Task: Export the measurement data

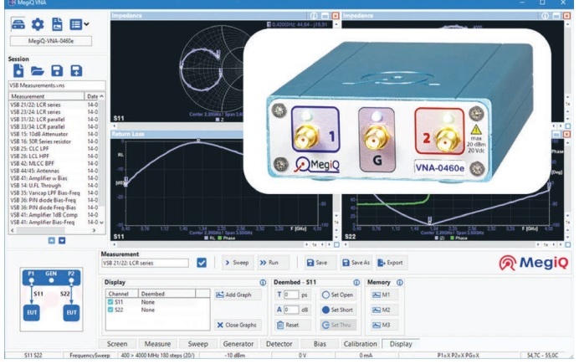Action: (392, 263)
